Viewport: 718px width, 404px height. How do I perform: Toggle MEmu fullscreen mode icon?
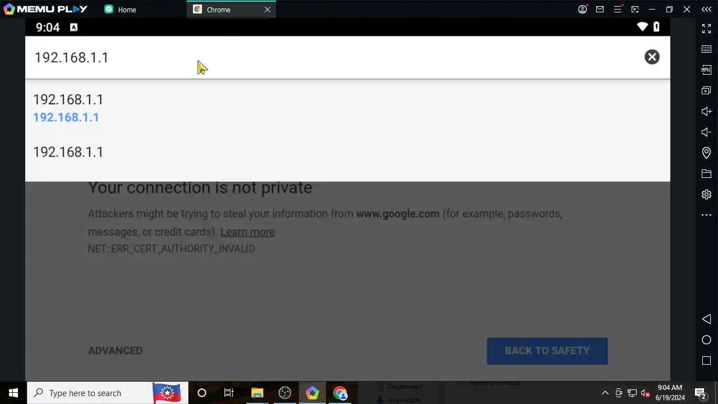coord(706,29)
